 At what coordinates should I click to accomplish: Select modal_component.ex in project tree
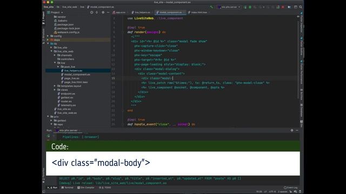pos(77,74)
